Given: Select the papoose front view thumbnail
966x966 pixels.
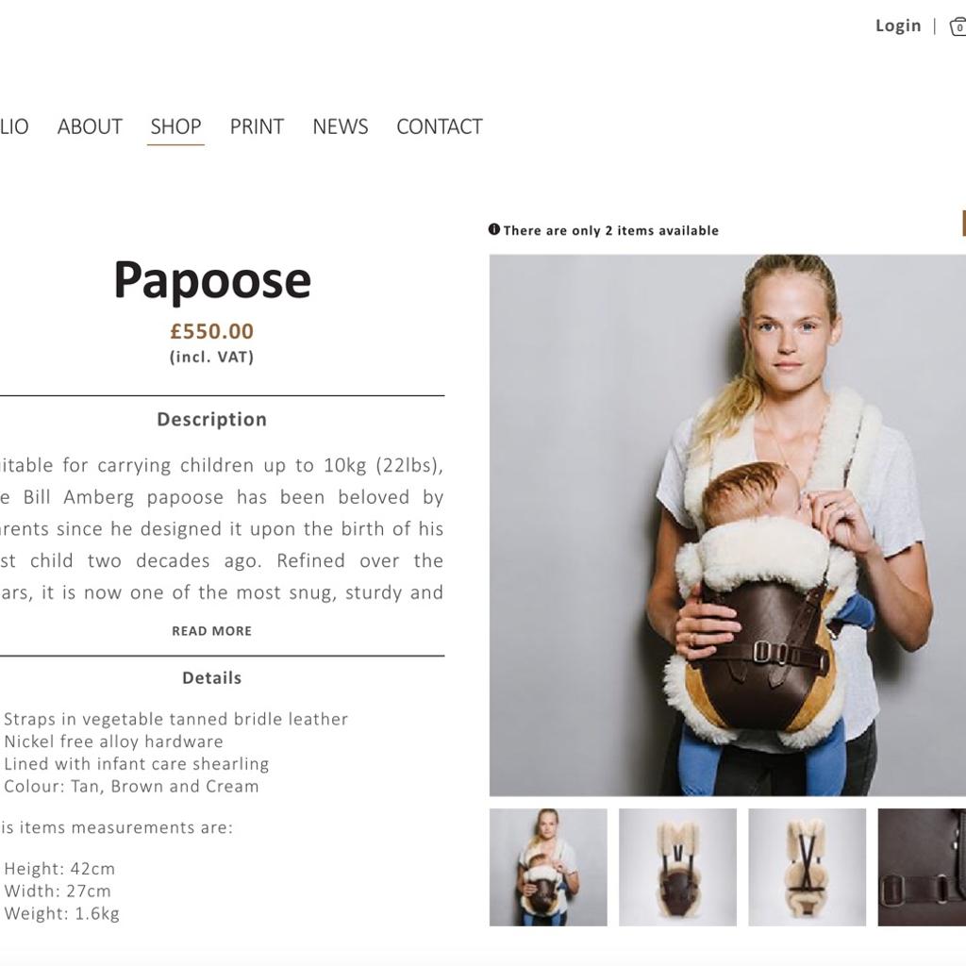Looking at the screenshot, I should pyautogui.click(x=677, y=867).
